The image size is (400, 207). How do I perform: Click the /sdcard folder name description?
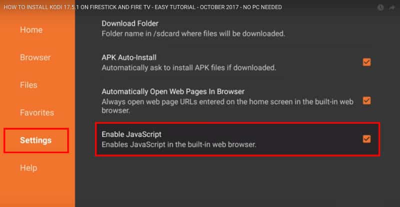[x=193, y=33]
